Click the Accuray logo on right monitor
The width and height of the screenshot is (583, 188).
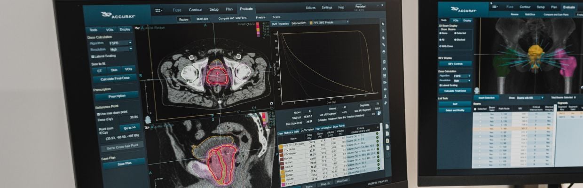point(463,9)
